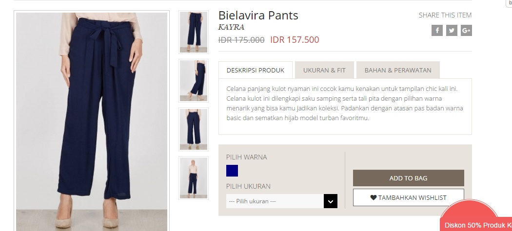Open the size dropdown arrow
512x231 pixels.
[331, 201]
